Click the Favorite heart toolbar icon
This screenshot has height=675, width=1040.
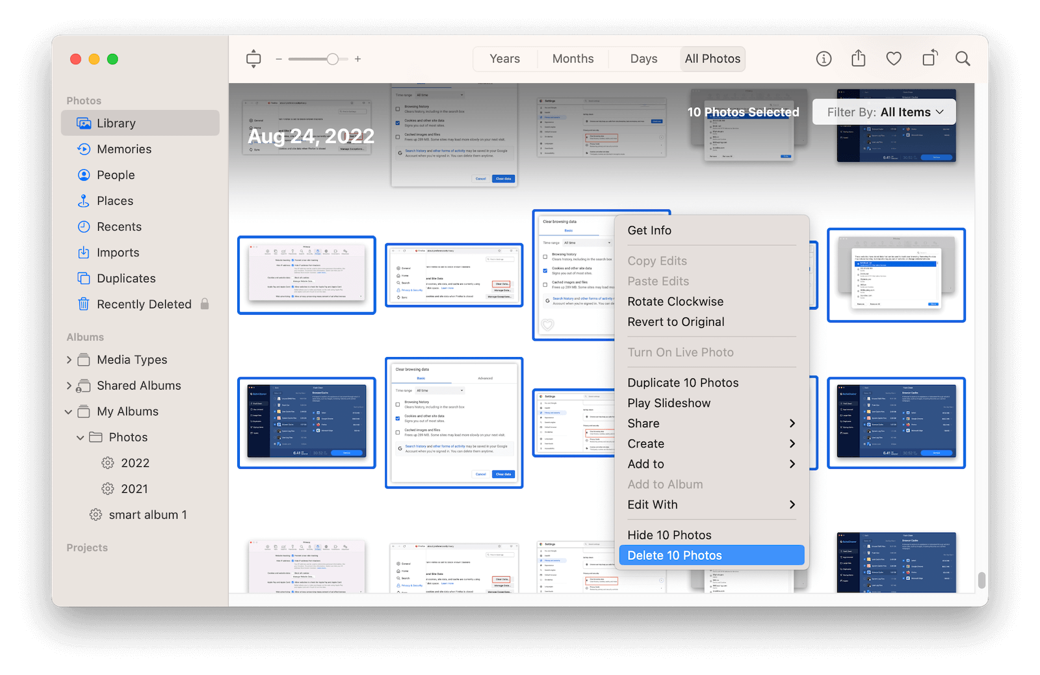coord(894,59)
